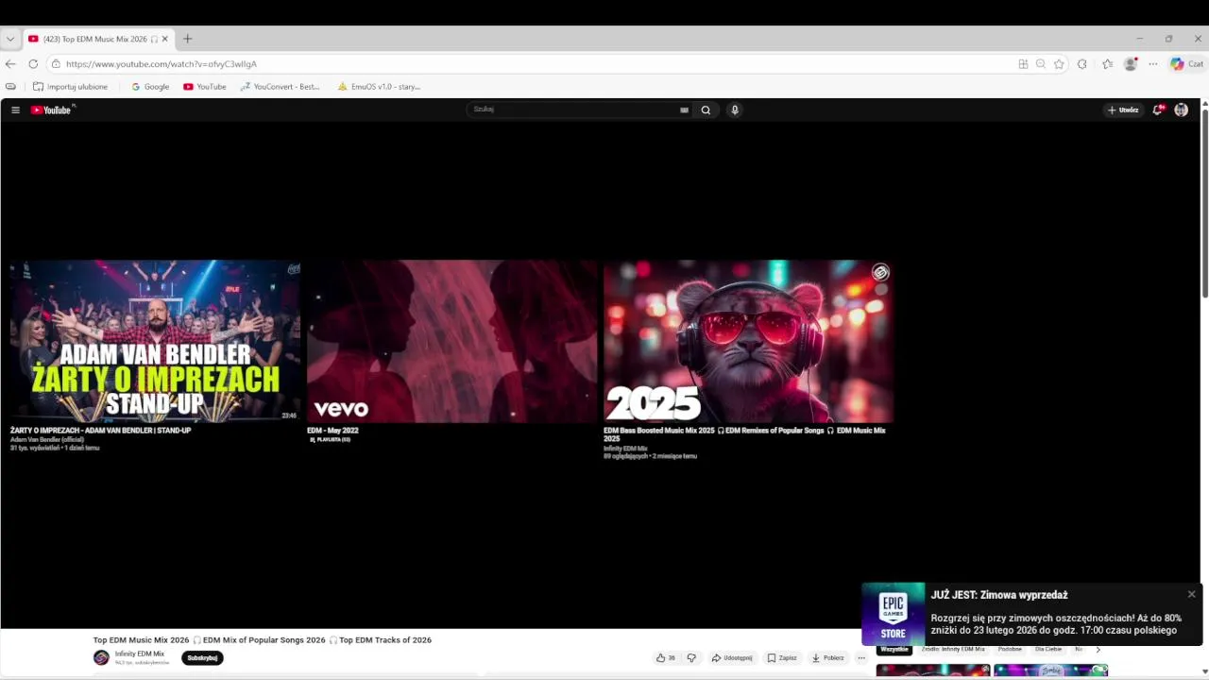Click the channel badge on the 2025 thumbnail
Screen dimensions: 1209x680
tap(880, 273)
